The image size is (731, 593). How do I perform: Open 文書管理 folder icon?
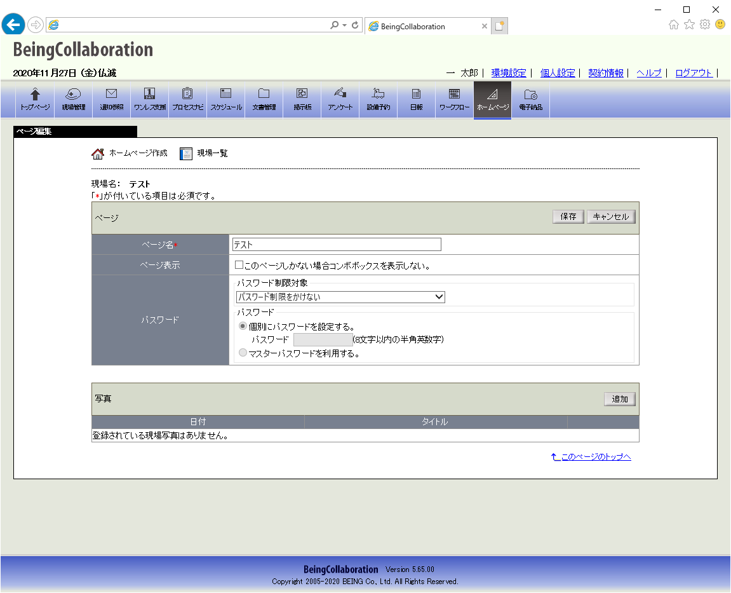264,99
